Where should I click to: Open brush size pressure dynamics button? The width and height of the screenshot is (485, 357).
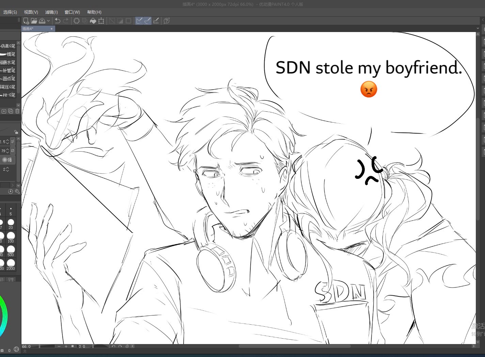13,141
